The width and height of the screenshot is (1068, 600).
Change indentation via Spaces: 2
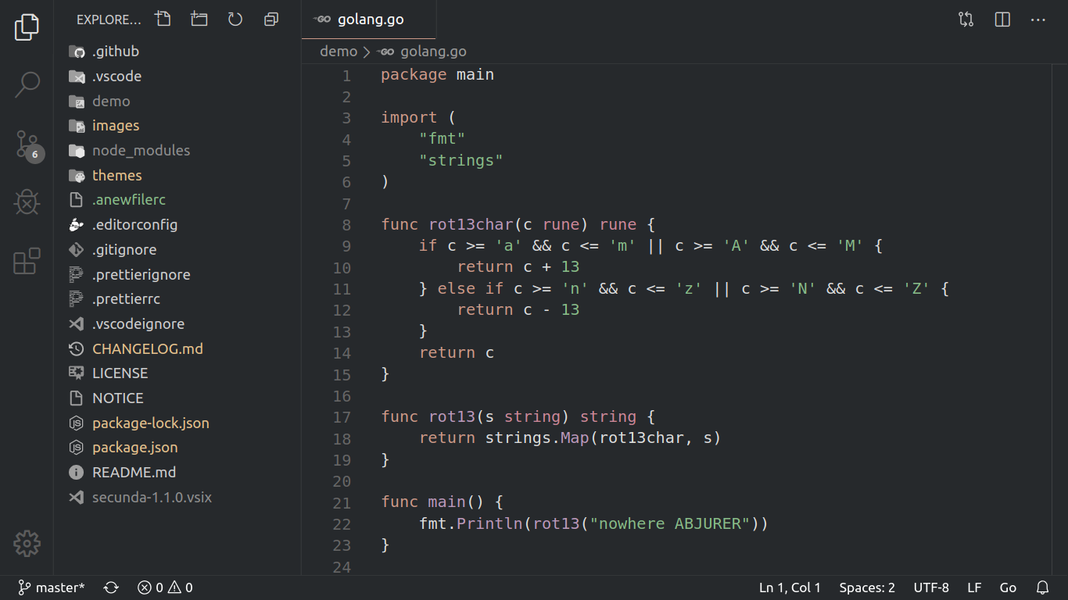point(866,587)
